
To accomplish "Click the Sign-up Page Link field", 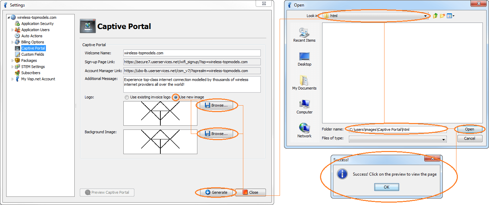I will pos(192,62).
